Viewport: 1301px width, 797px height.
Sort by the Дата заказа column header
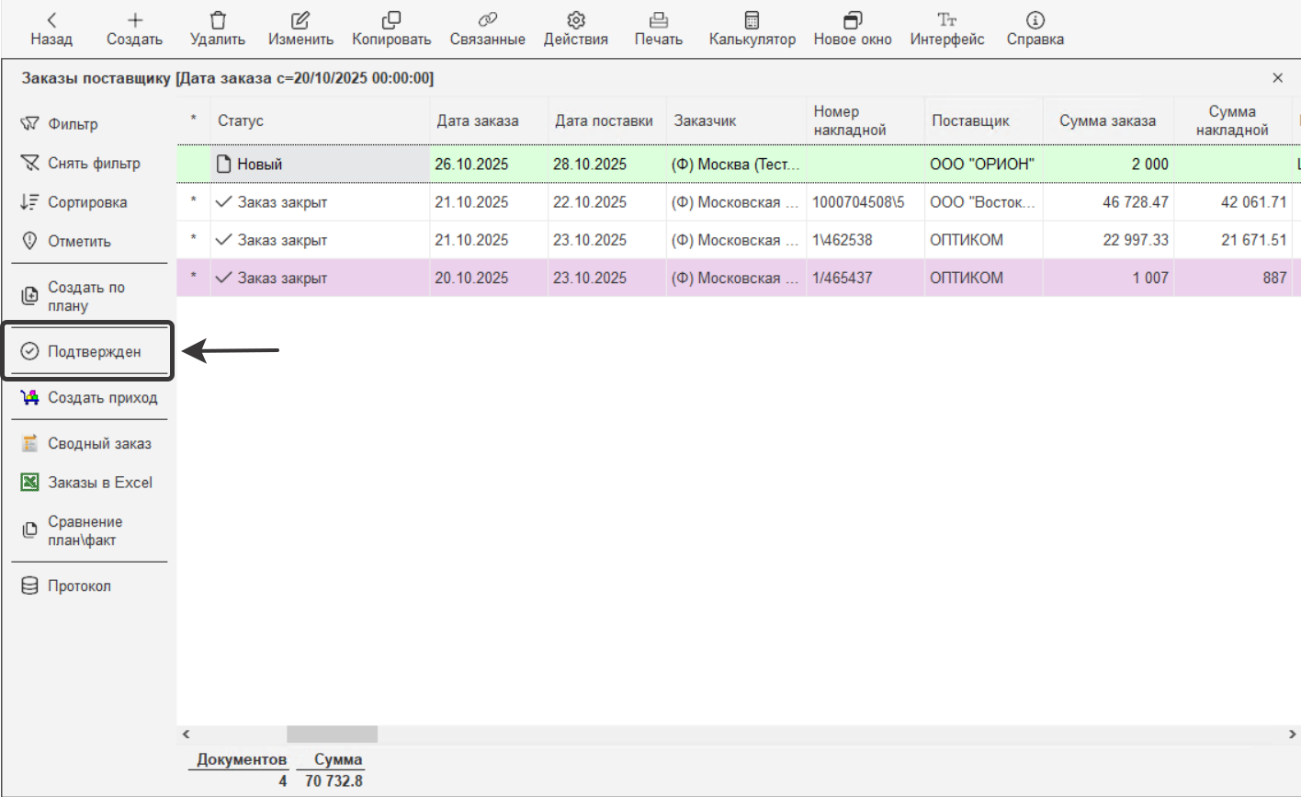(x=478, y=121)
